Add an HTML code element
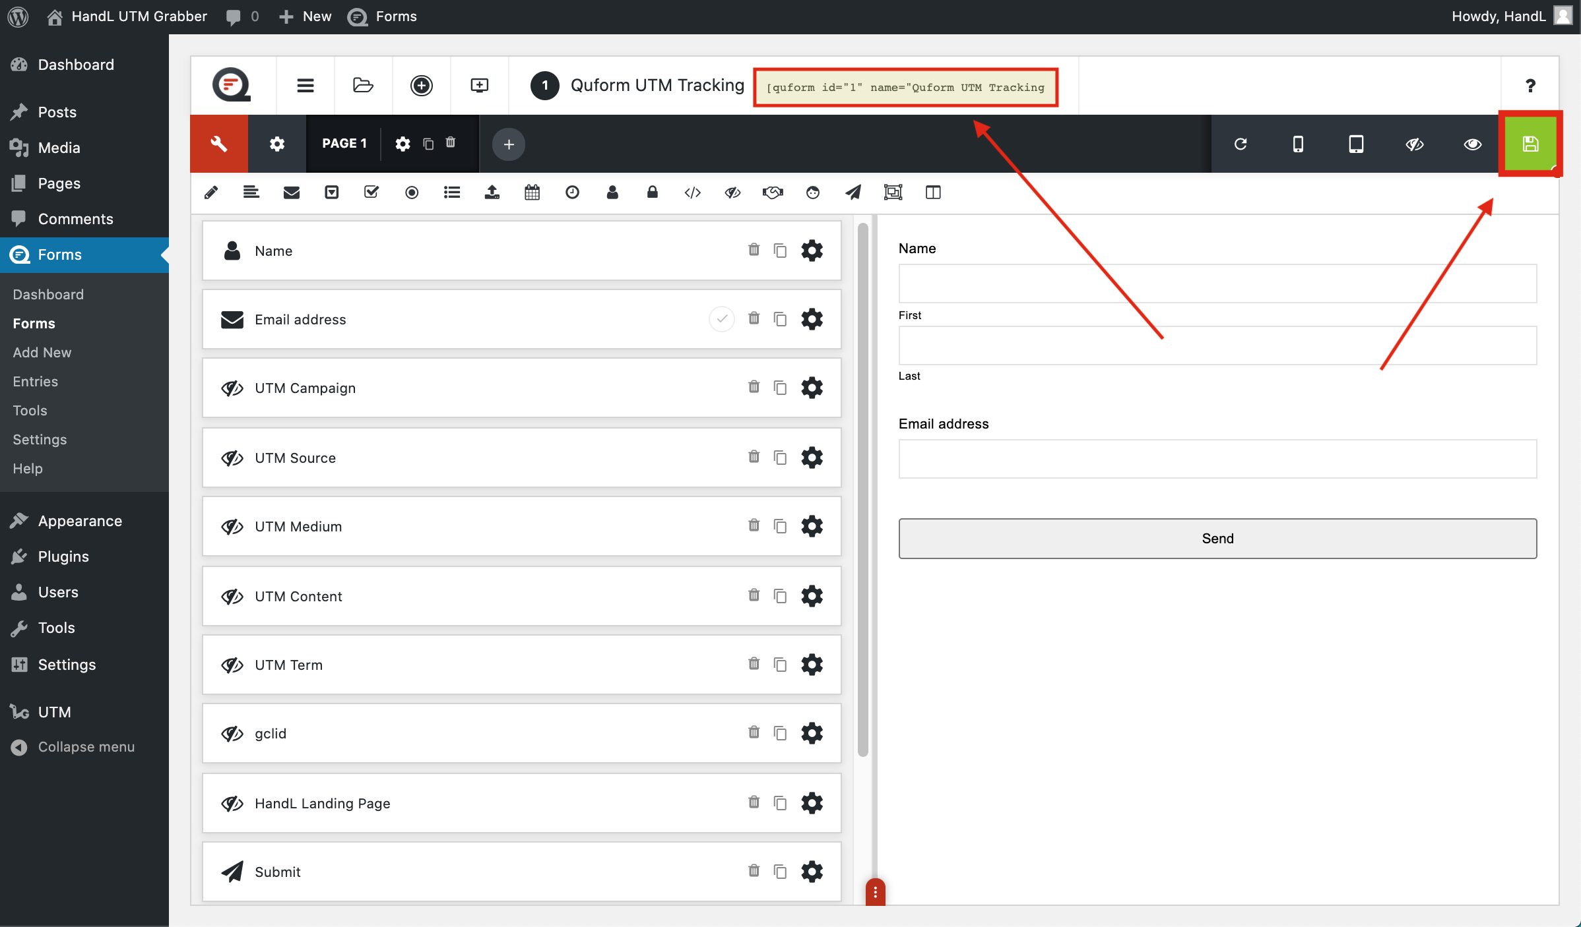Screen dimensions: 1581x927 pyautogui.click(x=693, y=193)
